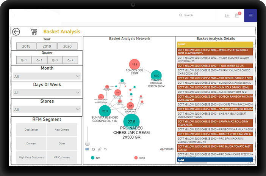Click the 20.3 SUN VITA node
Viewport: 266px width, 176px height.
(x=105, y=111)
